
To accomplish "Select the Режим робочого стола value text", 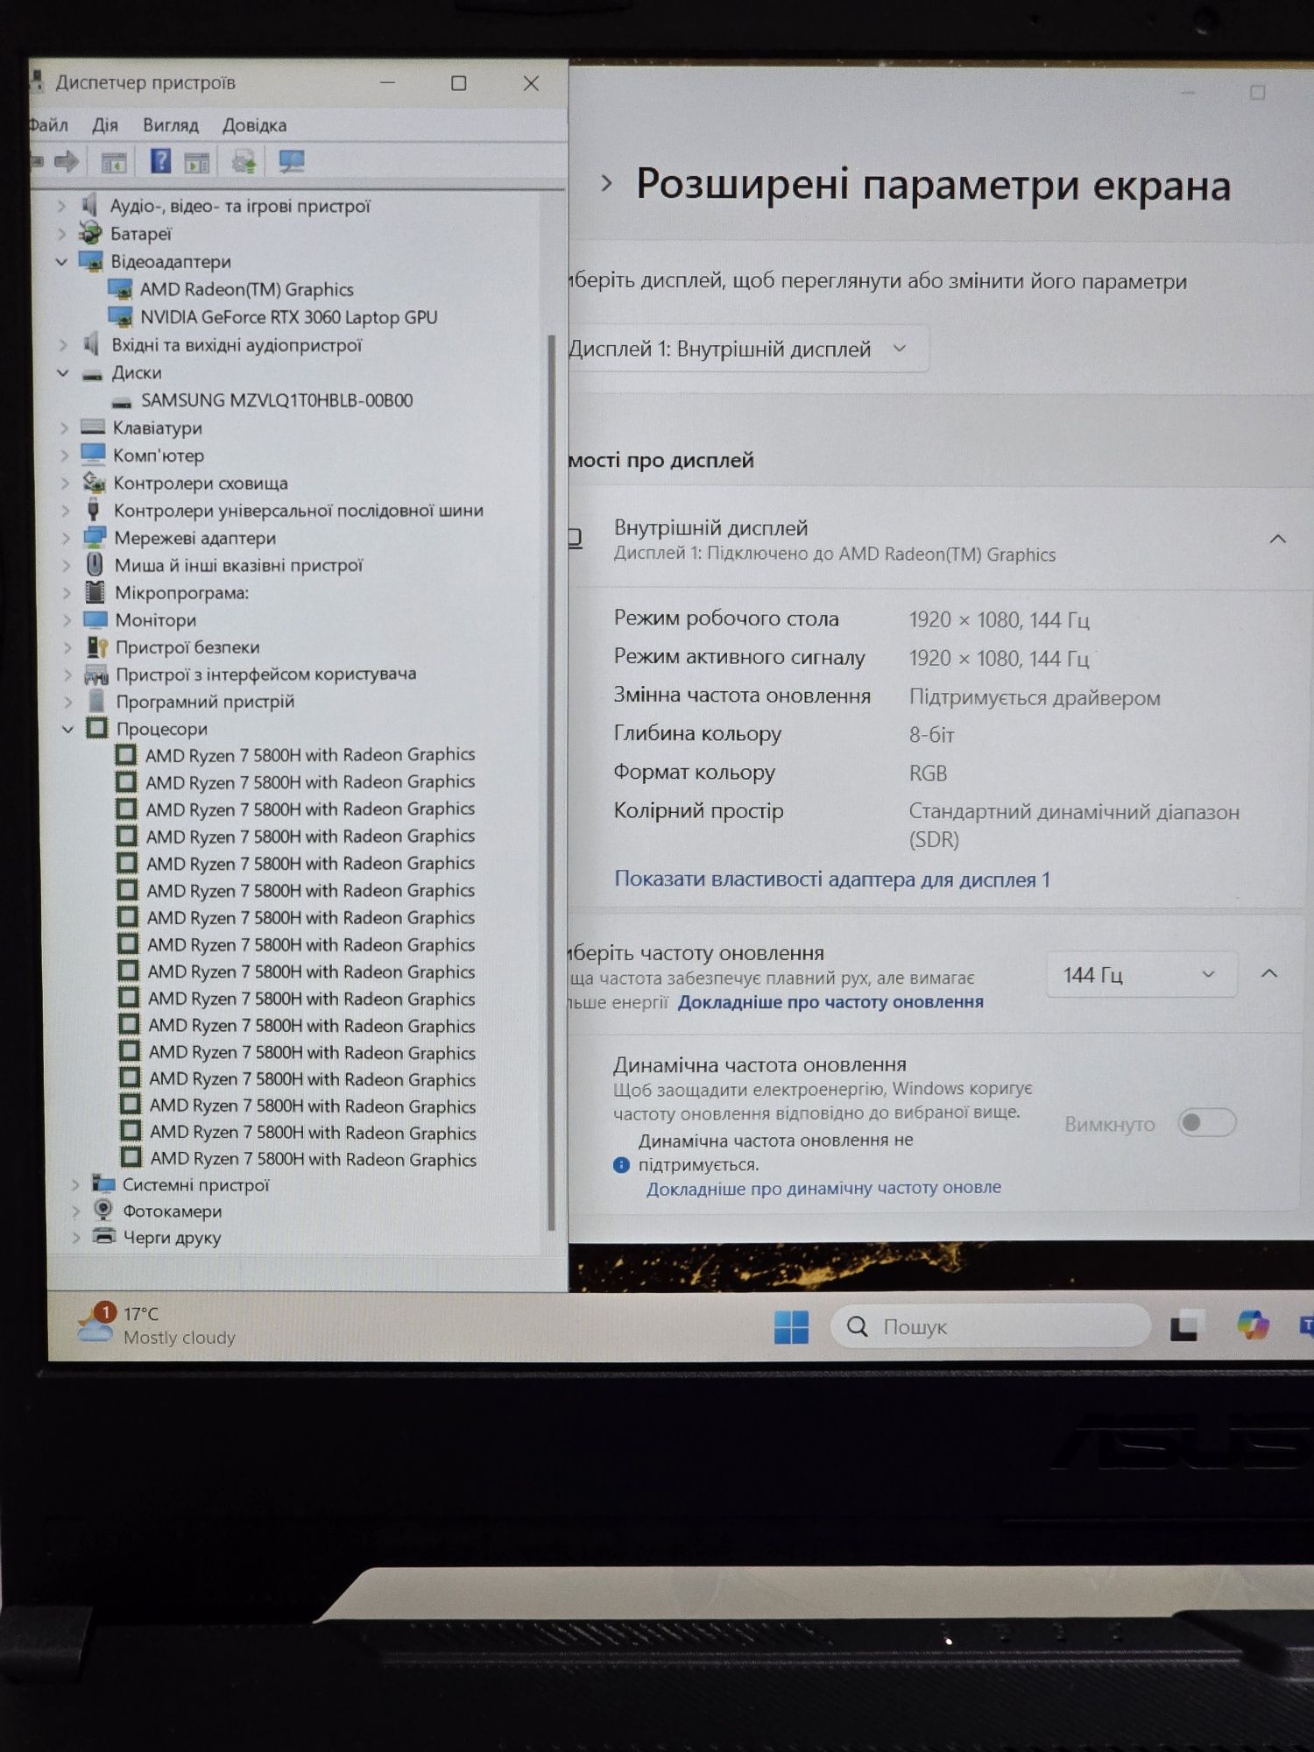I will click(999, 619).
